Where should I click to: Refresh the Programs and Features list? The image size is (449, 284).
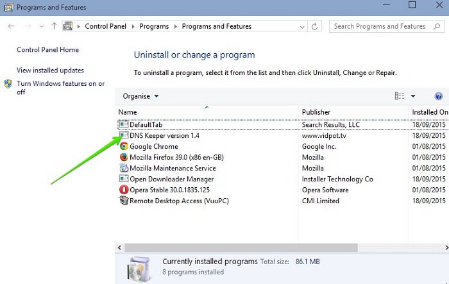[x=314, y=26]
